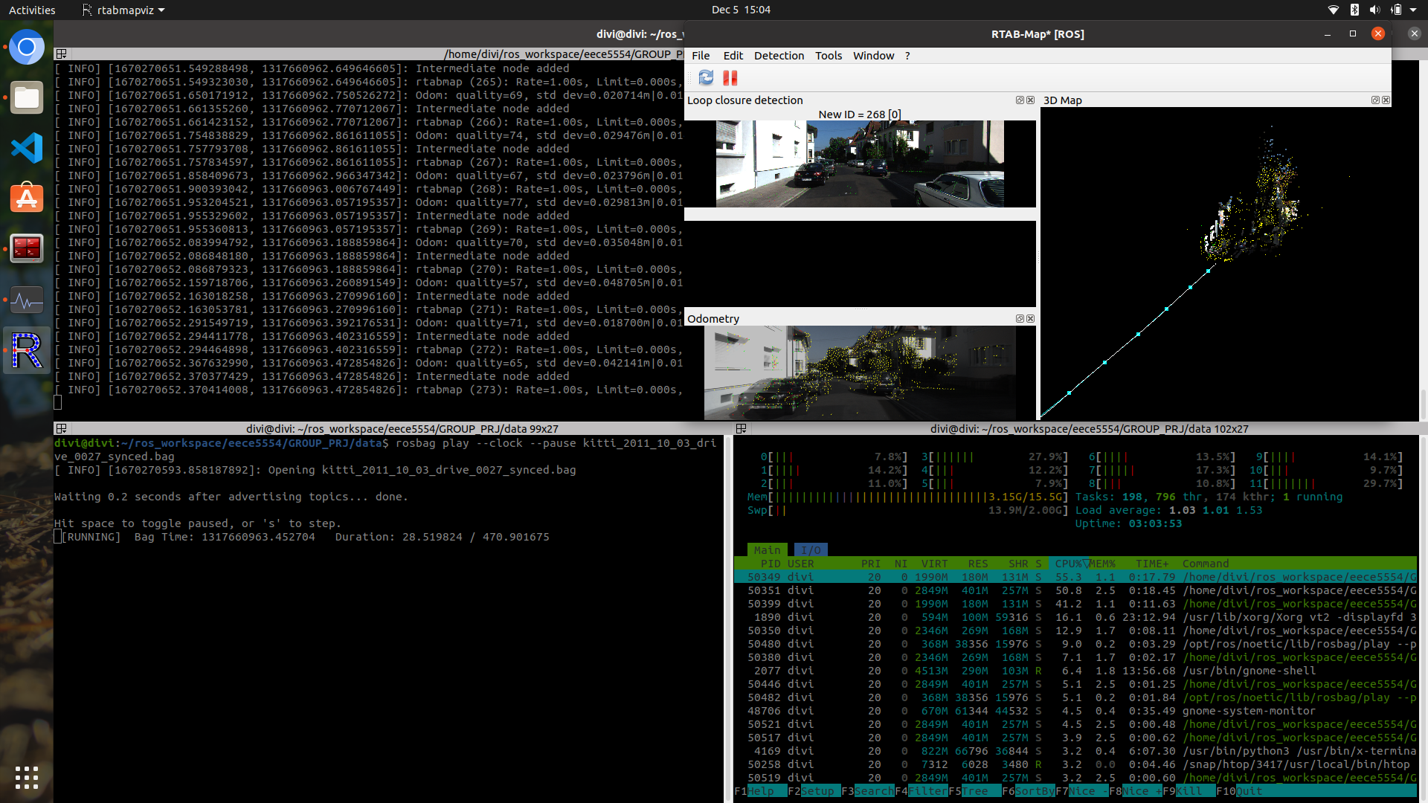Select the Main tab in htop
This screenshot has height=803, width=1428.
click(767, 550)
